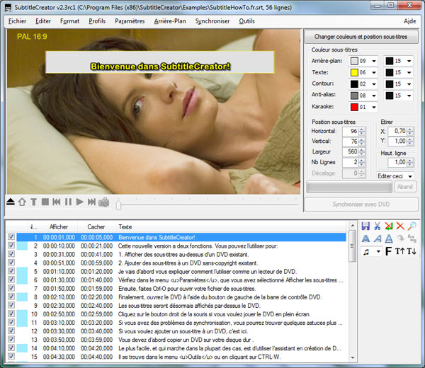Click the large F font icon

388,251
